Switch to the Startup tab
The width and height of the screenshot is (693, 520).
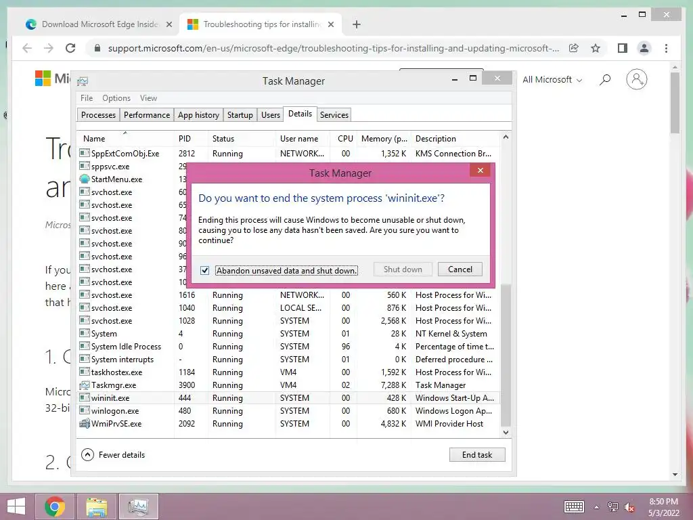[240, 115]
